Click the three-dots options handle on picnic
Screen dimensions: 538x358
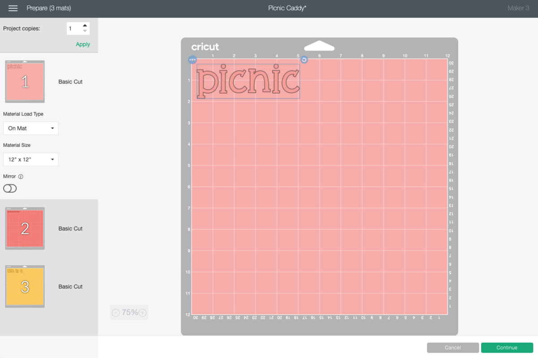pos(192,60)
